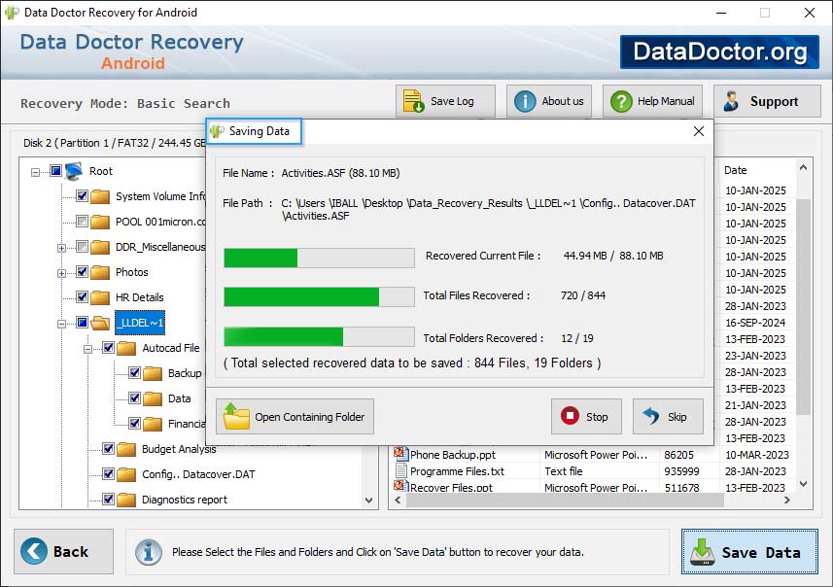Click the Recover Files.ppt file icon
Screen dimensions: 833x587
point(400,486)
